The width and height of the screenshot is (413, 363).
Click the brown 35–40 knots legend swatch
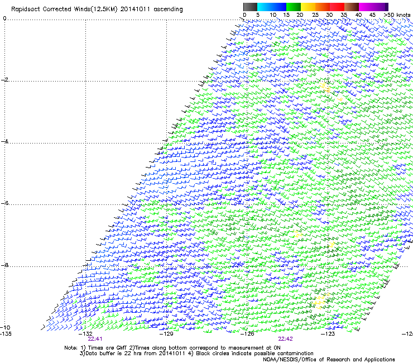pos(352,7)
